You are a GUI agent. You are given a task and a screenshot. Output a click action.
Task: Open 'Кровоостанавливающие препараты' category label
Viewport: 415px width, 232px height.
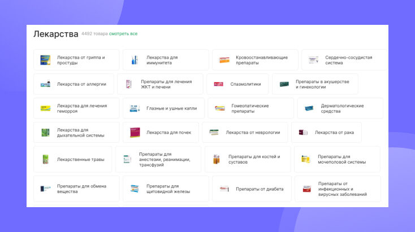[261, 60]
